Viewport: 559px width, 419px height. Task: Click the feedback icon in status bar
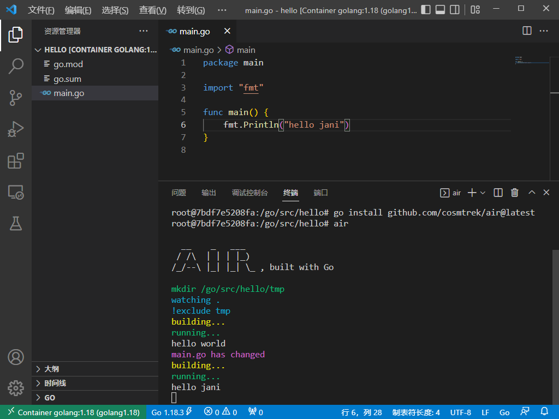[x=525, y=412]
